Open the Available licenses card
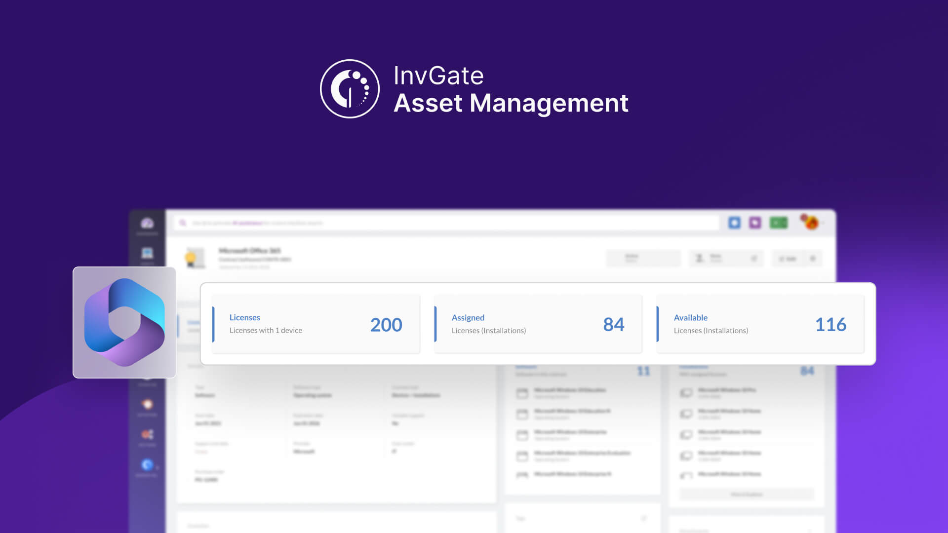 pos(760,324)
